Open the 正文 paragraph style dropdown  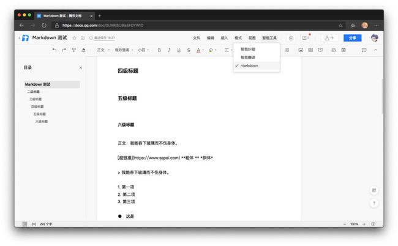(103, 50)
